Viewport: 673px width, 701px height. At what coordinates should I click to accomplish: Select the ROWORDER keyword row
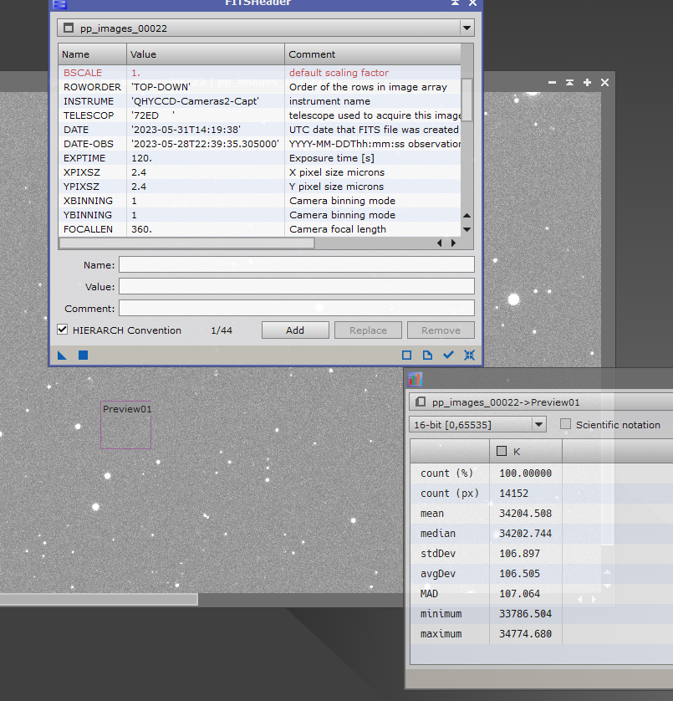point(260,87)
